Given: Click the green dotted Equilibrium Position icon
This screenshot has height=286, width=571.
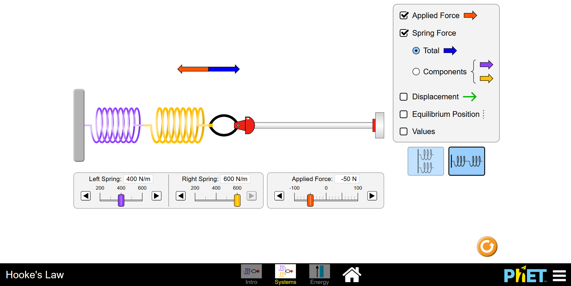Looking at the screenshot, I should click(484, 114).
